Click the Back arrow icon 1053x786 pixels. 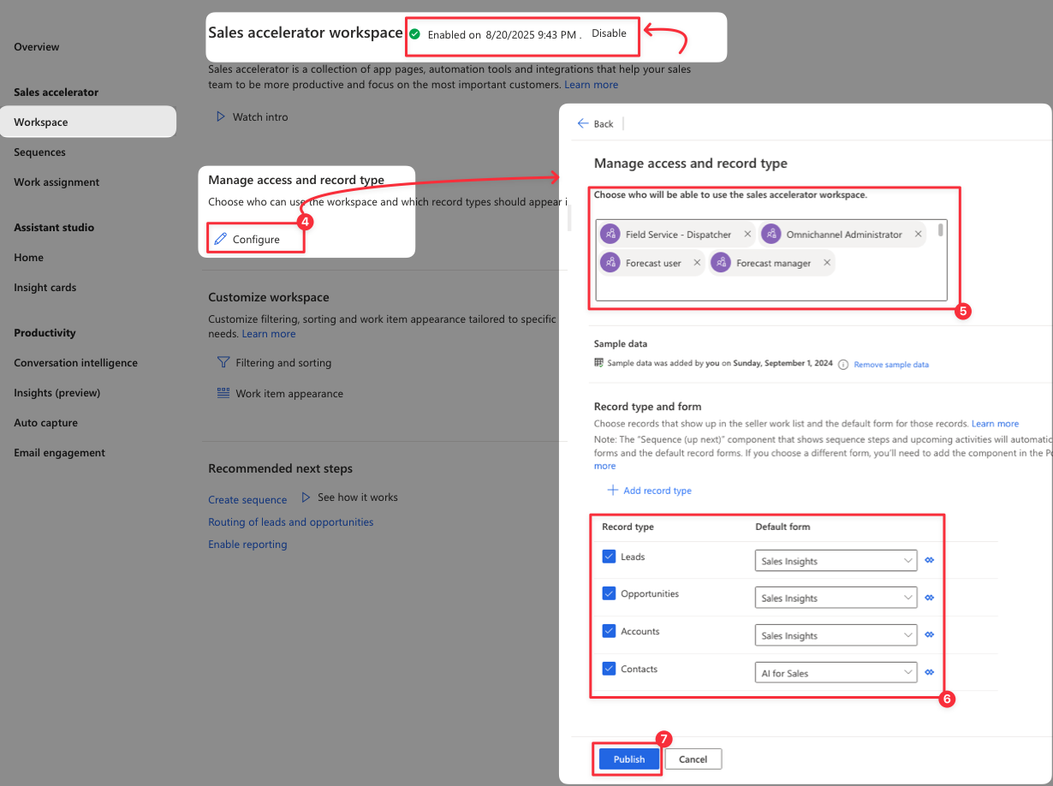tap(583, 123)
